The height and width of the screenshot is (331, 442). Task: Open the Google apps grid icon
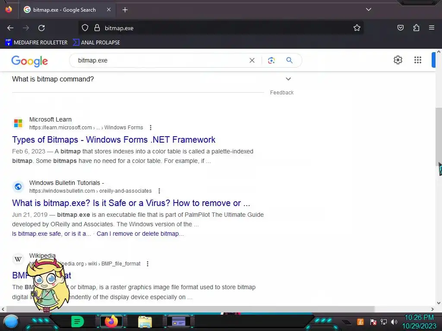(418, 60)
